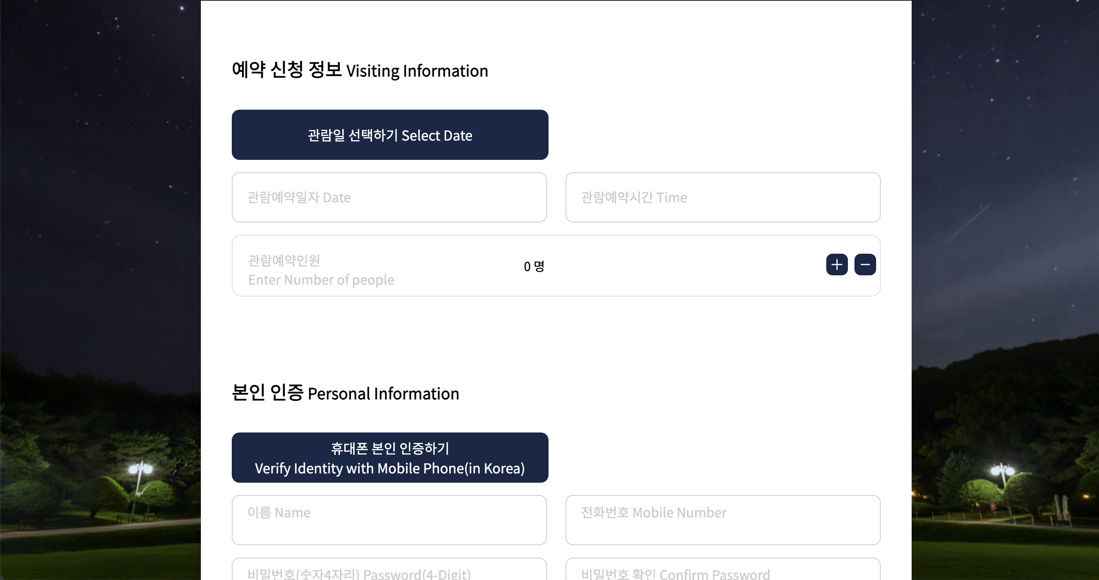This screenshot has width=1099, height=580.
Task: Click the Date field to set reservation date
Action: tap(389, 197)
